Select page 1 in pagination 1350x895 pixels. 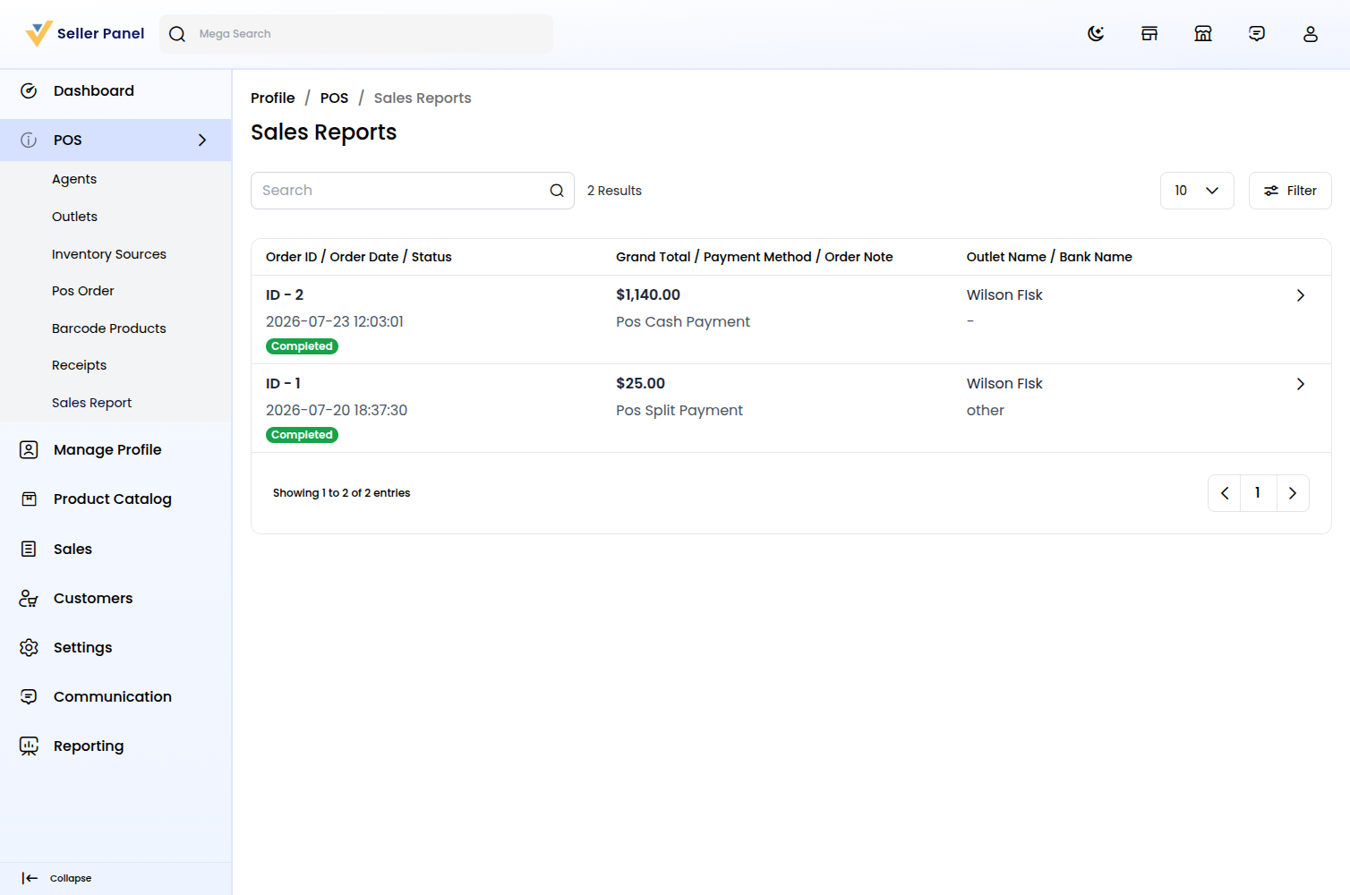click(x=1258, y=493)
